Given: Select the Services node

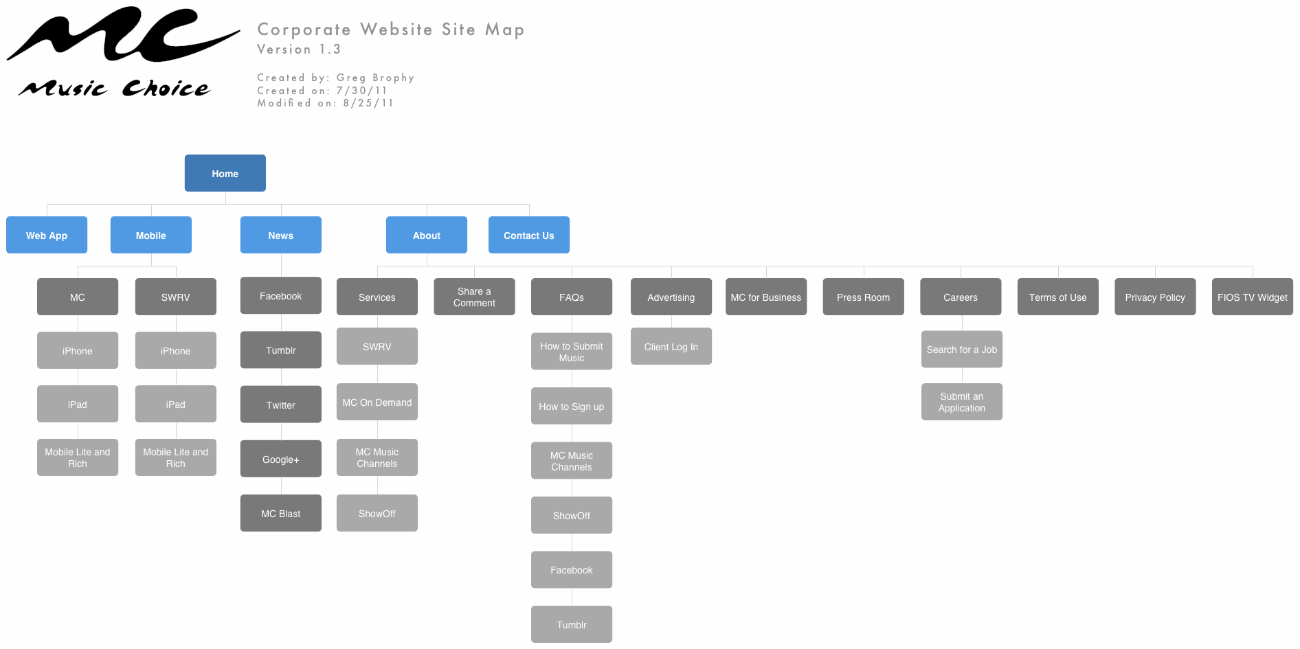Looking at the screenshot, I should click(x=377, y=297).
